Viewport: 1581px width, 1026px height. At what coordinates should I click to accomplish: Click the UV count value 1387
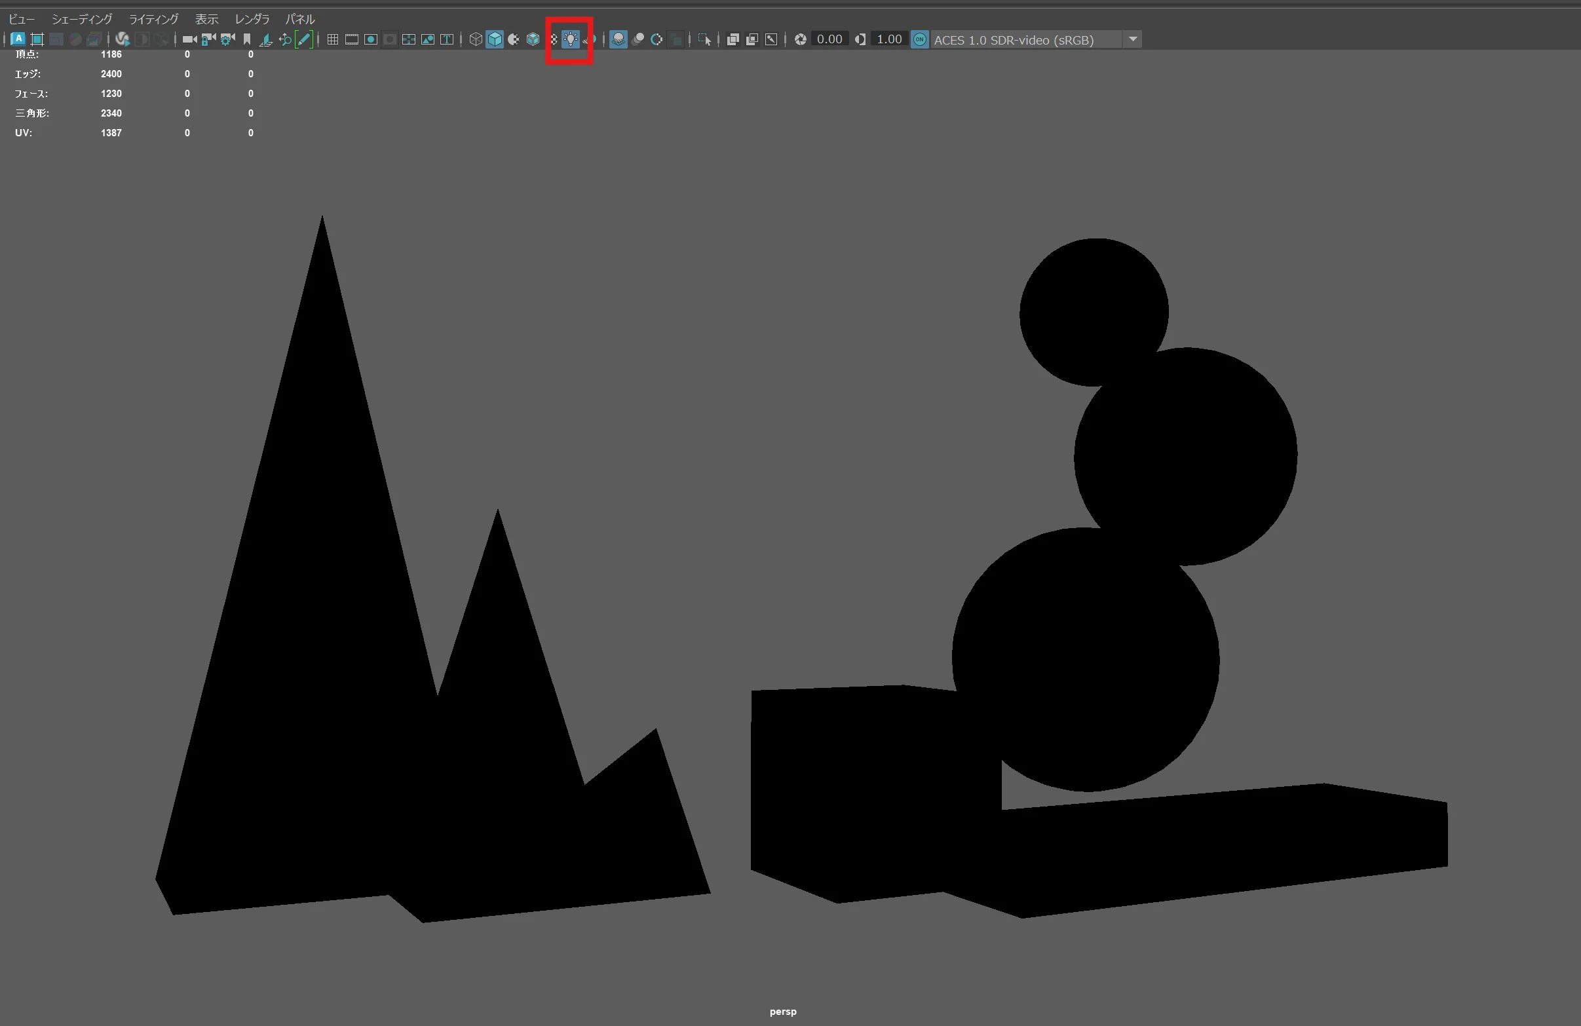point(111,133)
